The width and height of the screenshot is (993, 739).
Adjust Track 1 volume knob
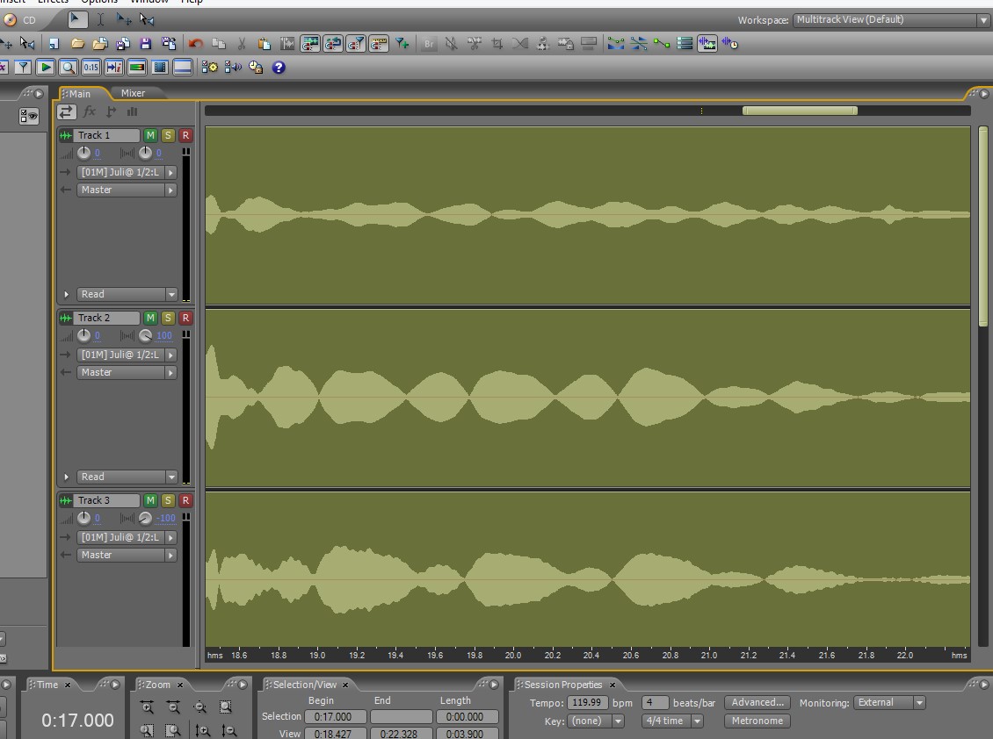pyautogui.click(x=83, y=153)
